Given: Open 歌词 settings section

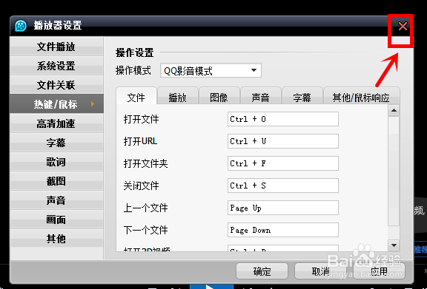Looking at the screenshot, I should (56, 162).
